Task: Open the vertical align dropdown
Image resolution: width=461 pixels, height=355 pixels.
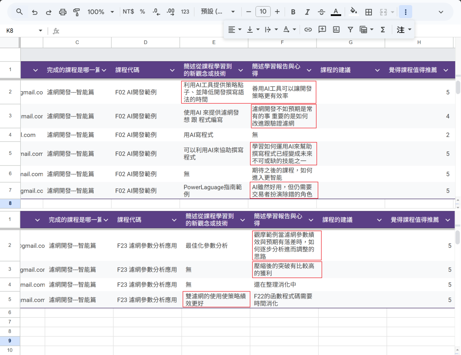Action: 253,29
